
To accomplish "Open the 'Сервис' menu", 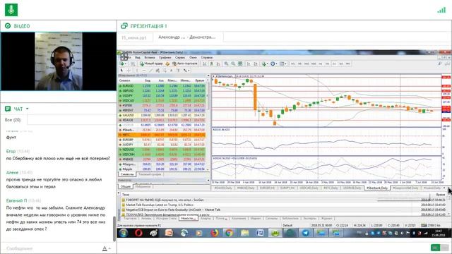I will coord(180,58).
